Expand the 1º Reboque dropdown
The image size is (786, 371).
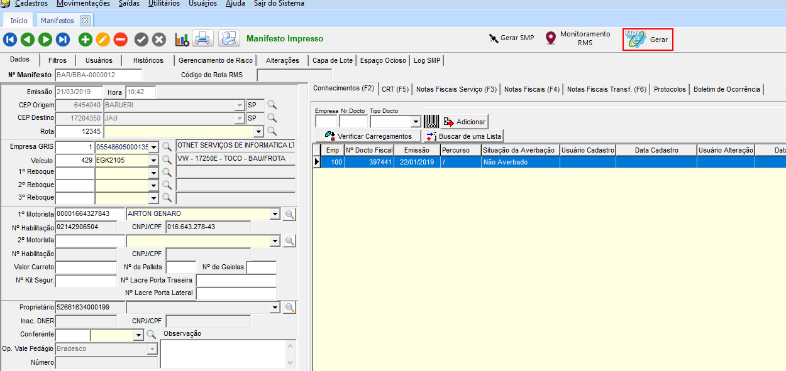[x=153, y=172]
